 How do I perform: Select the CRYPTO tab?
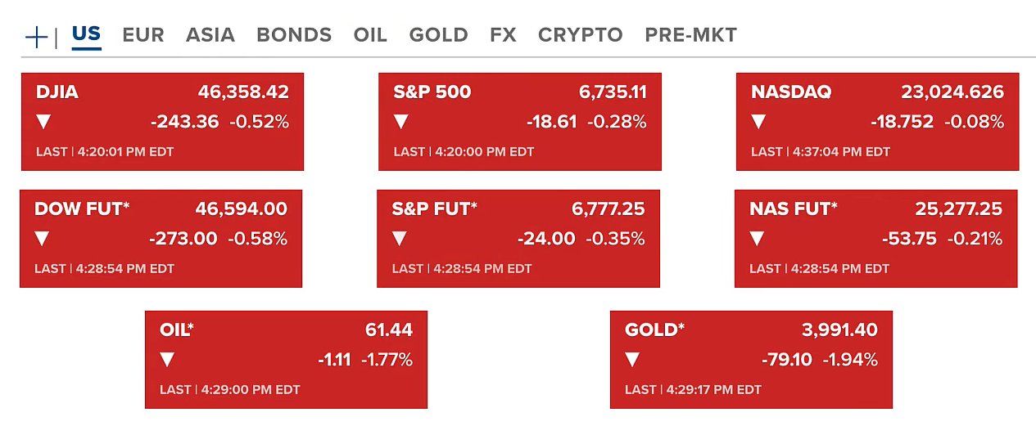pyautogui.click(x=581, y=35)
